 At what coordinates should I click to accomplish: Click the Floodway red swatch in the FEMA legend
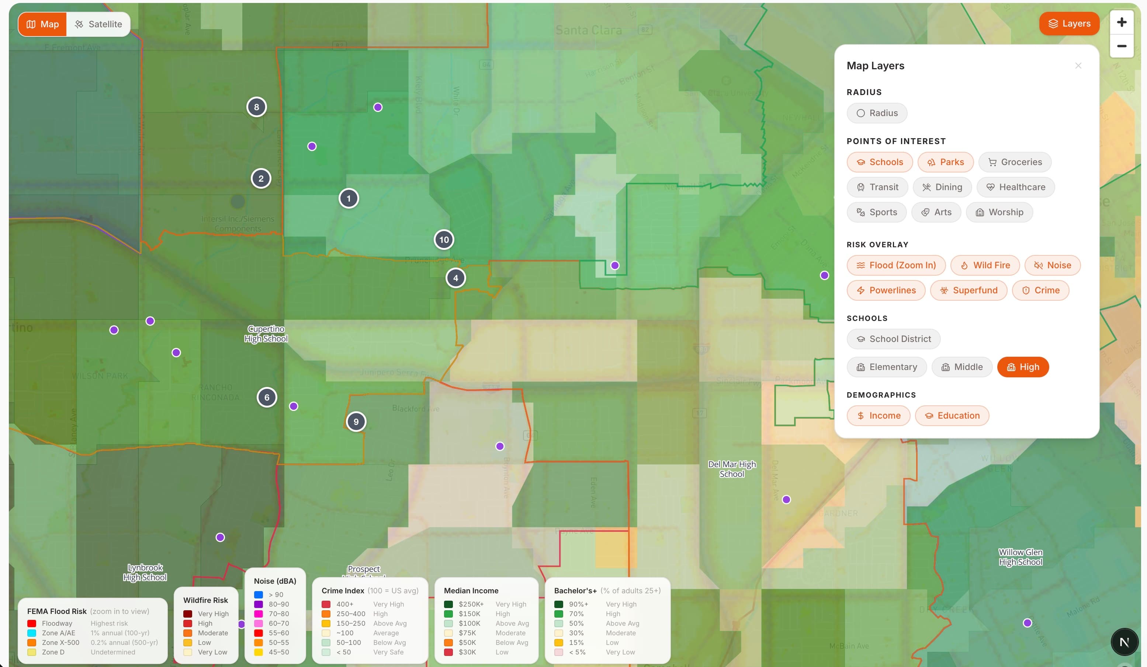click(31, 624)
